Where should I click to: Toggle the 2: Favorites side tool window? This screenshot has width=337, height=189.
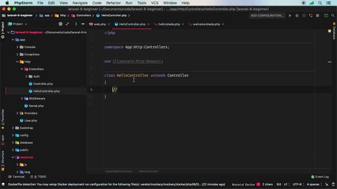[x=3, y=119]
